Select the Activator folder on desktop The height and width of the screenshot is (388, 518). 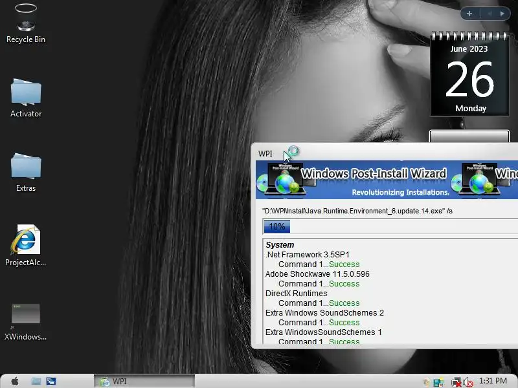[26, 98]
